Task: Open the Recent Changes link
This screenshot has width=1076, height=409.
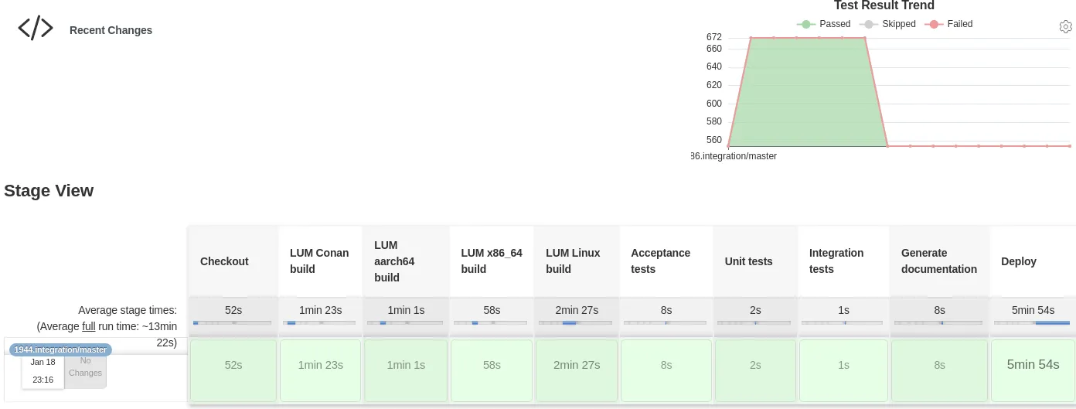Action: [111, 30]
